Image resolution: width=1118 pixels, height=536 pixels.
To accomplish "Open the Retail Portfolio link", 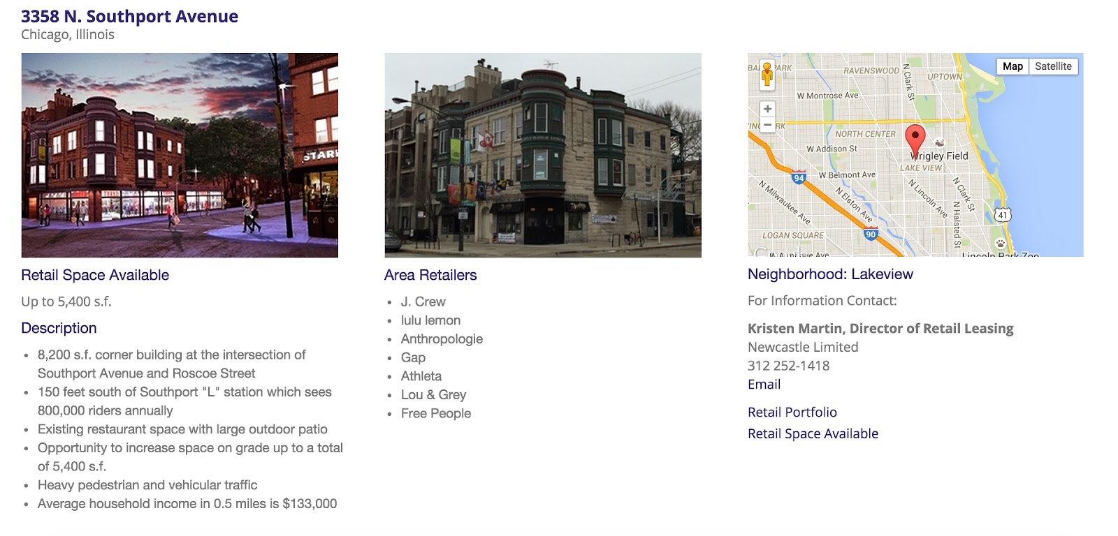I will [x=792, y=412].
